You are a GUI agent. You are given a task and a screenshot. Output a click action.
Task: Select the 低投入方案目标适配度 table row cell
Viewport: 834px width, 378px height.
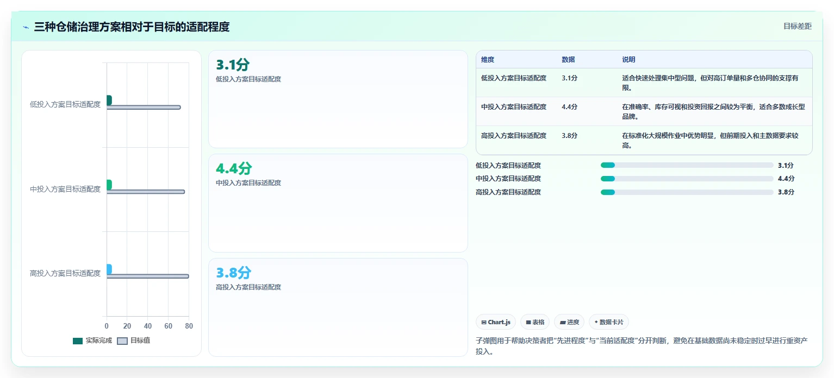[514, 78]
